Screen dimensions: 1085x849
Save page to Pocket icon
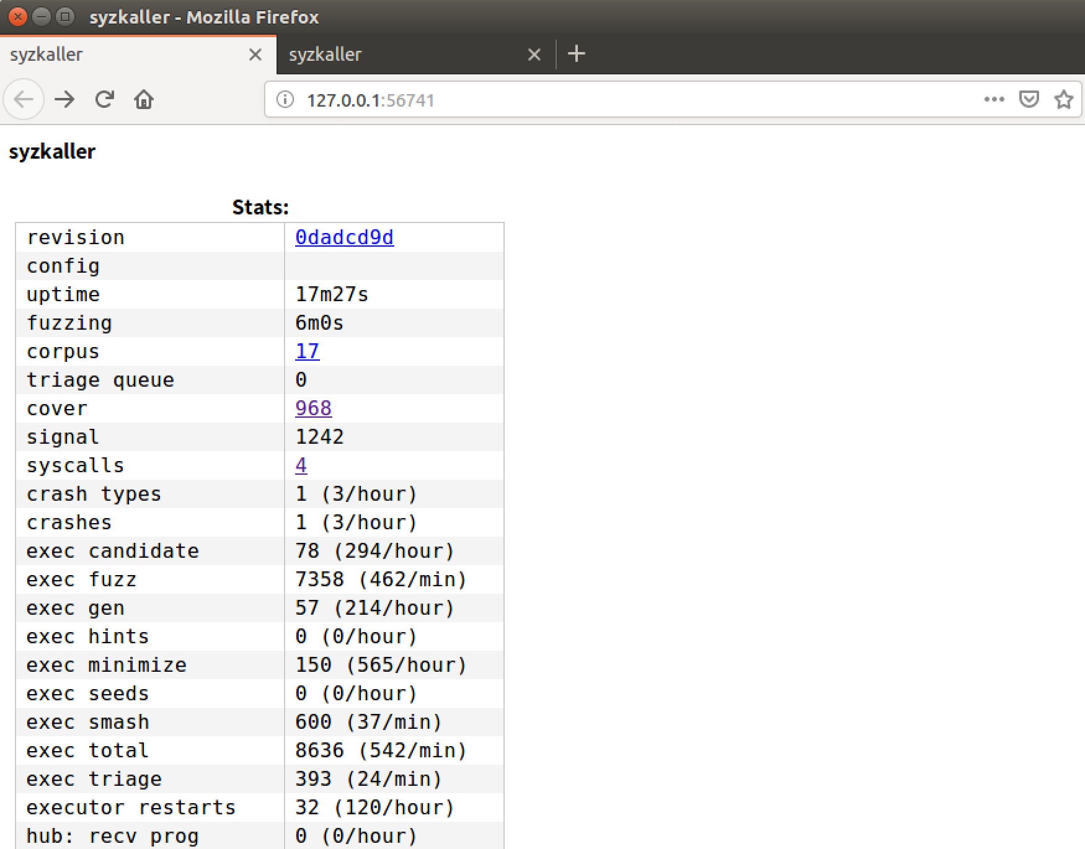click(x=1029, y=99)
